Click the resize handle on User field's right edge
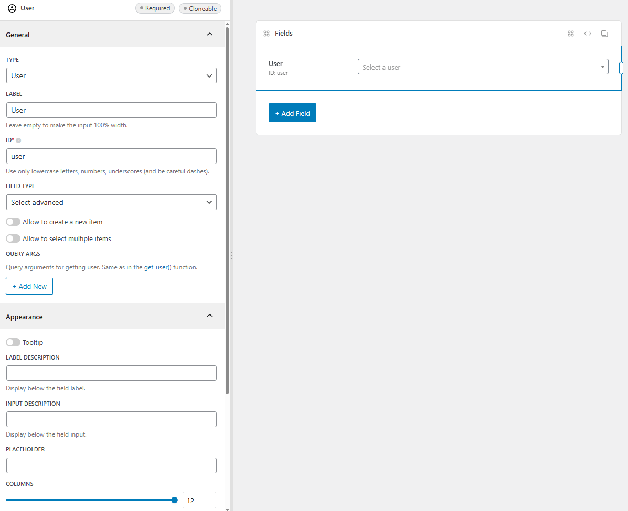 (621, 68)
